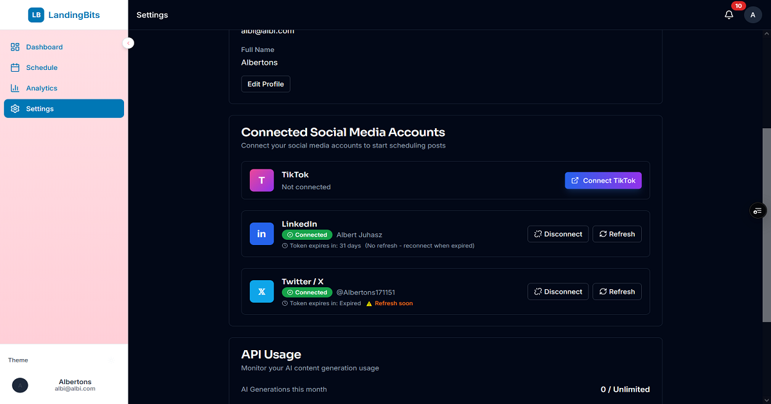Disconnect the LinkedIn account
Image resolution: width=771 pixels, height=404 pixels.
click(x=558, y=233)
